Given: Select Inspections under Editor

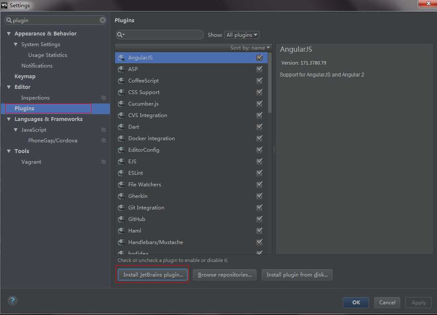Looking at the screenshot, I should [35, 98].
